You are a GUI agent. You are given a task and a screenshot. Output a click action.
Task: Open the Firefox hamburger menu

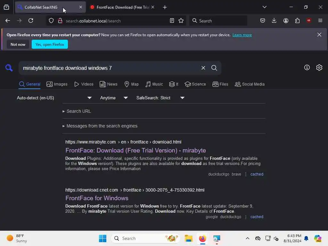[320, 20]
